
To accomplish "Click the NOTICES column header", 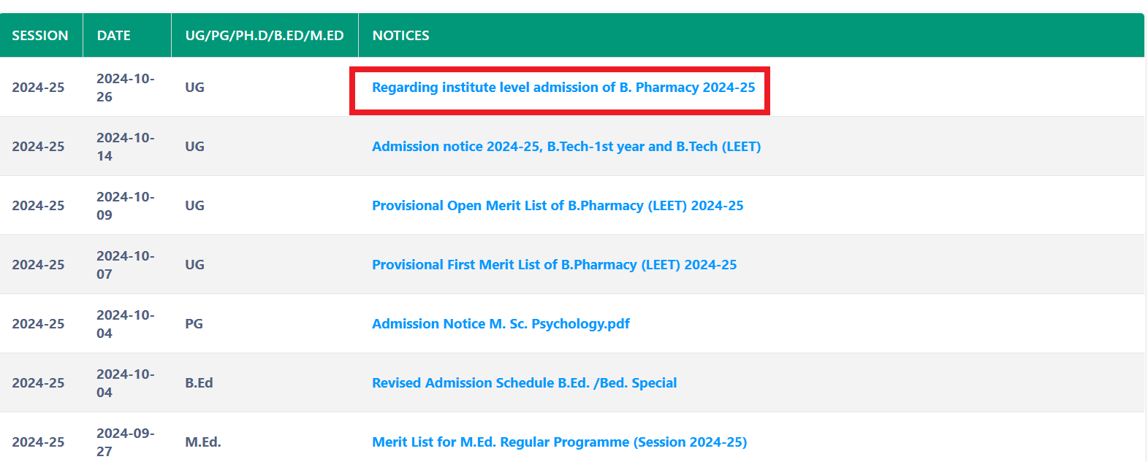I will (x=400, y=36).
